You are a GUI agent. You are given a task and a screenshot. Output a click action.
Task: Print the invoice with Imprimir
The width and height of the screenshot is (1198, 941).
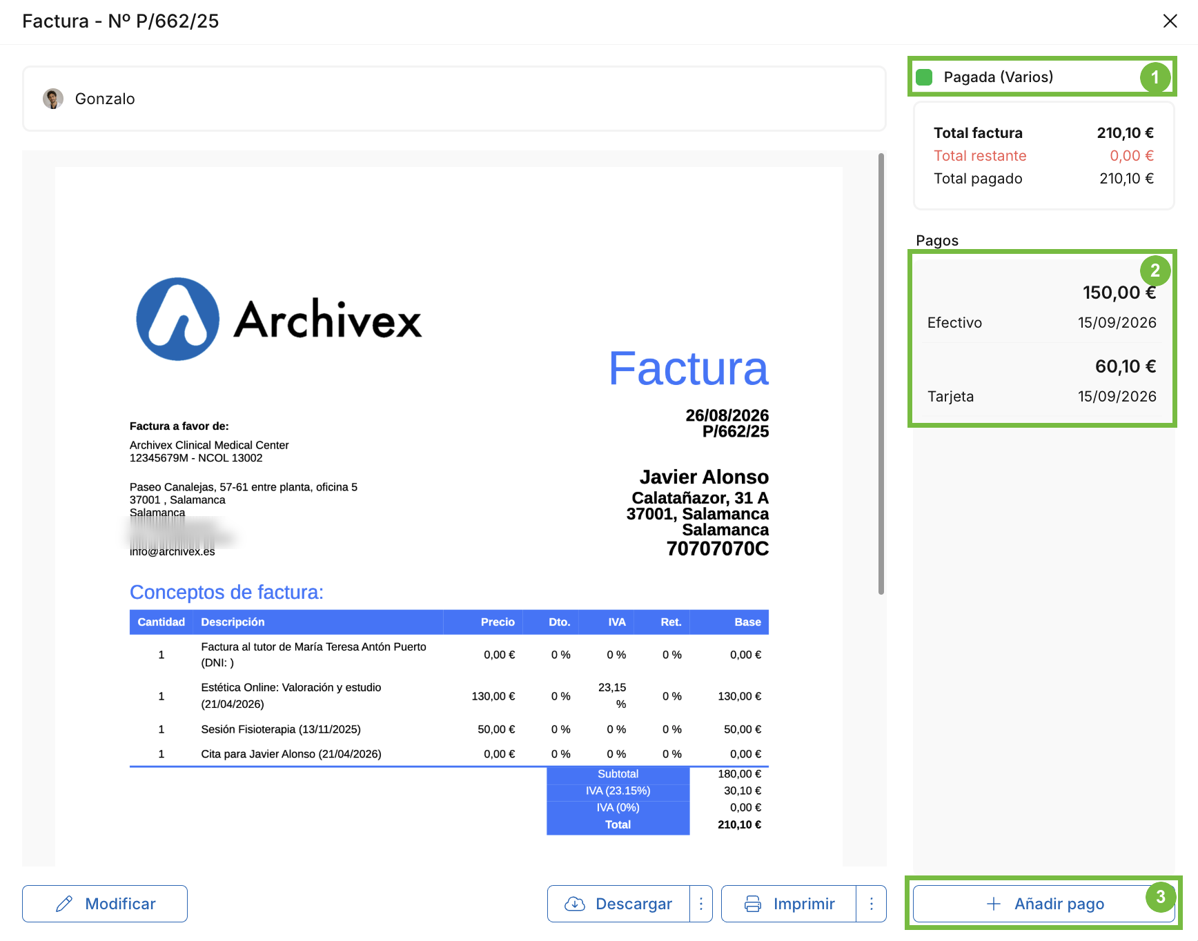click(x=789, y=904)
